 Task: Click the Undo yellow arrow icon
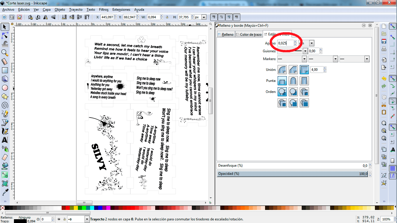click(384, 78)
